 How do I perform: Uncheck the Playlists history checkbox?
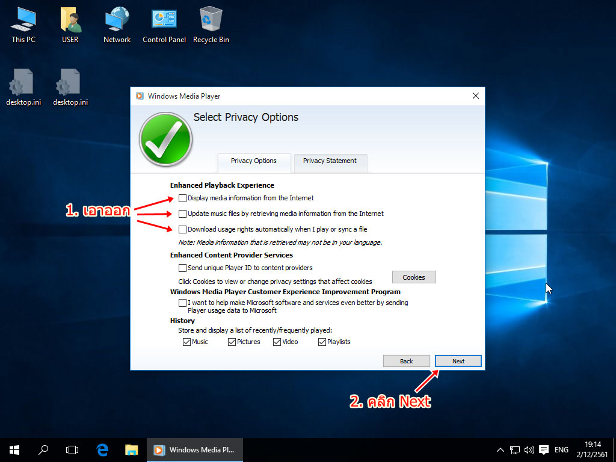coord(322,342)
